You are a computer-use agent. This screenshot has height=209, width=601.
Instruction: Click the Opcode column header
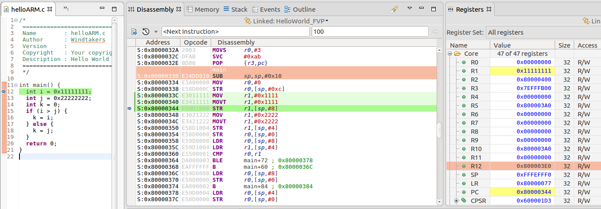click(196, 42)
